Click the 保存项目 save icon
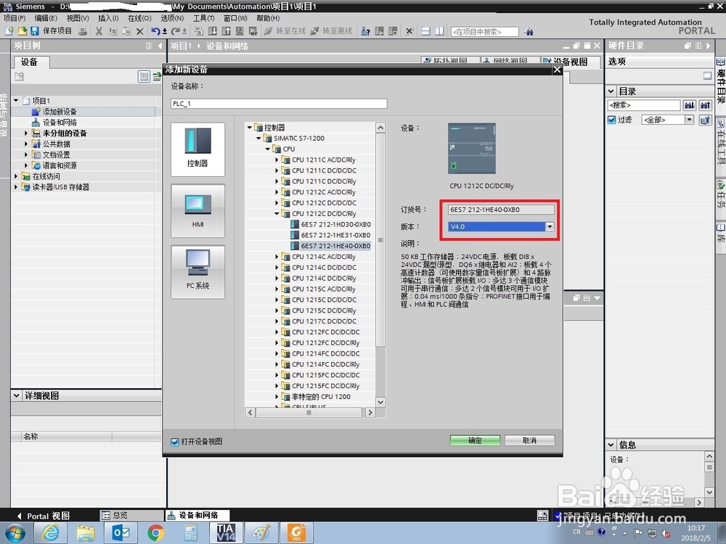 pyautogui.click(x=34, y=31)
